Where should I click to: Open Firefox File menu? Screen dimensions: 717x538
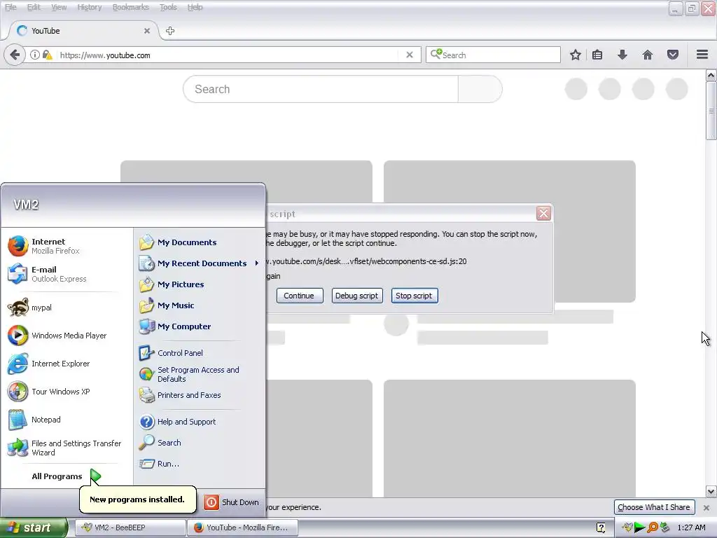[11, 7]
